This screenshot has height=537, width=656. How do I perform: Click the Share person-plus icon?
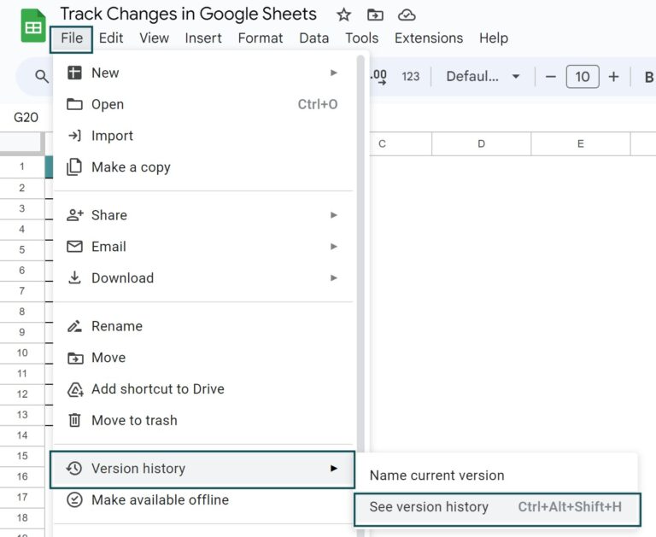point(75,215)
